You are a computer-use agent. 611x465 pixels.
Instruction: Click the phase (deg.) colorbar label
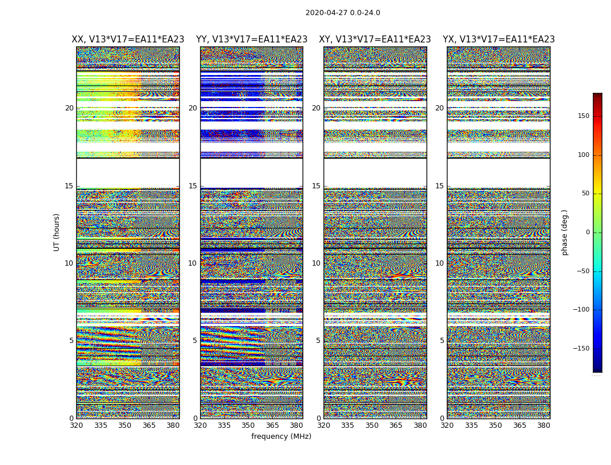coord(564,233)
